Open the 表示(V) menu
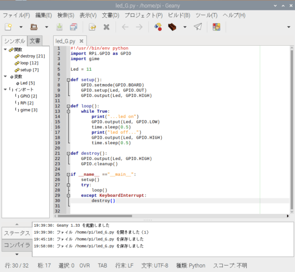 click(88, 15)
